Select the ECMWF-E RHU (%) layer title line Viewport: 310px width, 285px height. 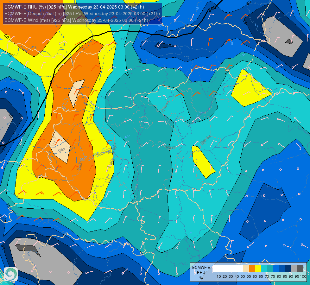74,7
